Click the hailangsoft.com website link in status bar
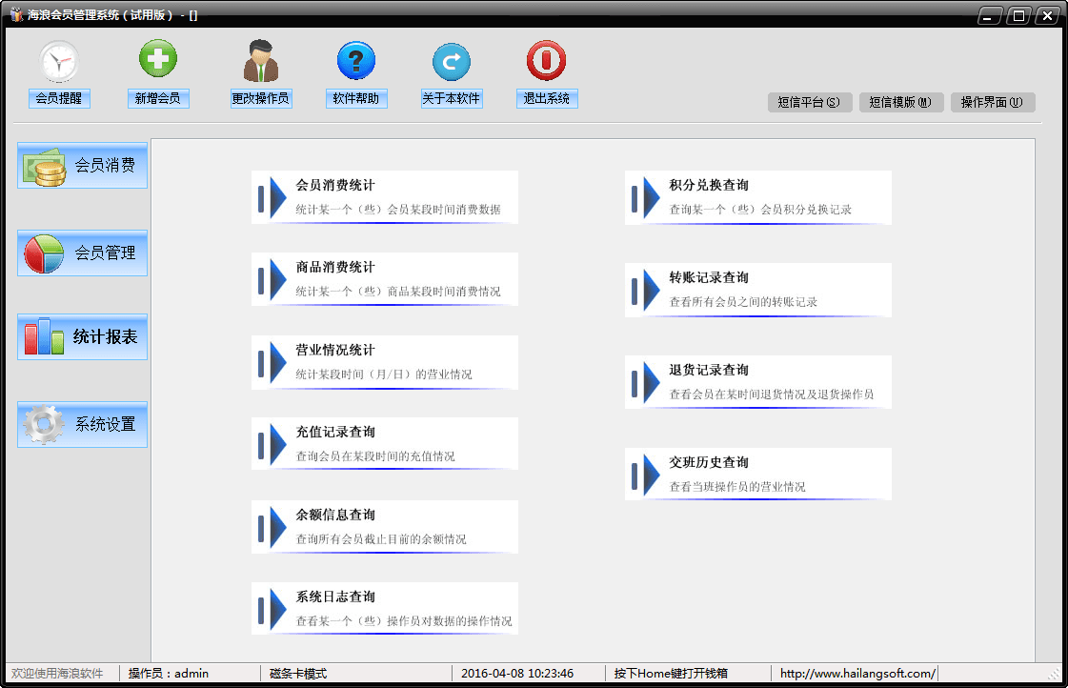 (857, 674)
